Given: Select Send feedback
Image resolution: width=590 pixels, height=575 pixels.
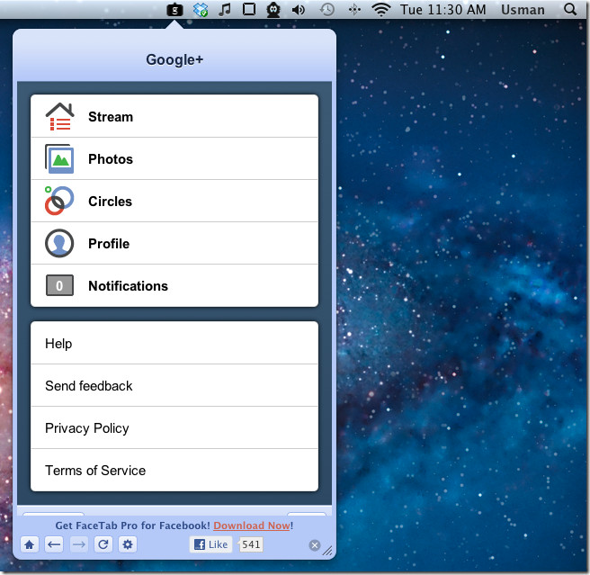Looking at the screenshot, I should (x=174, y=385).
